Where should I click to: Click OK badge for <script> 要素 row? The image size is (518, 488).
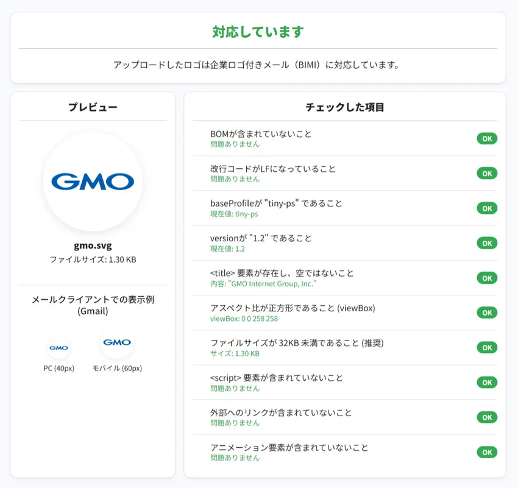487,383
